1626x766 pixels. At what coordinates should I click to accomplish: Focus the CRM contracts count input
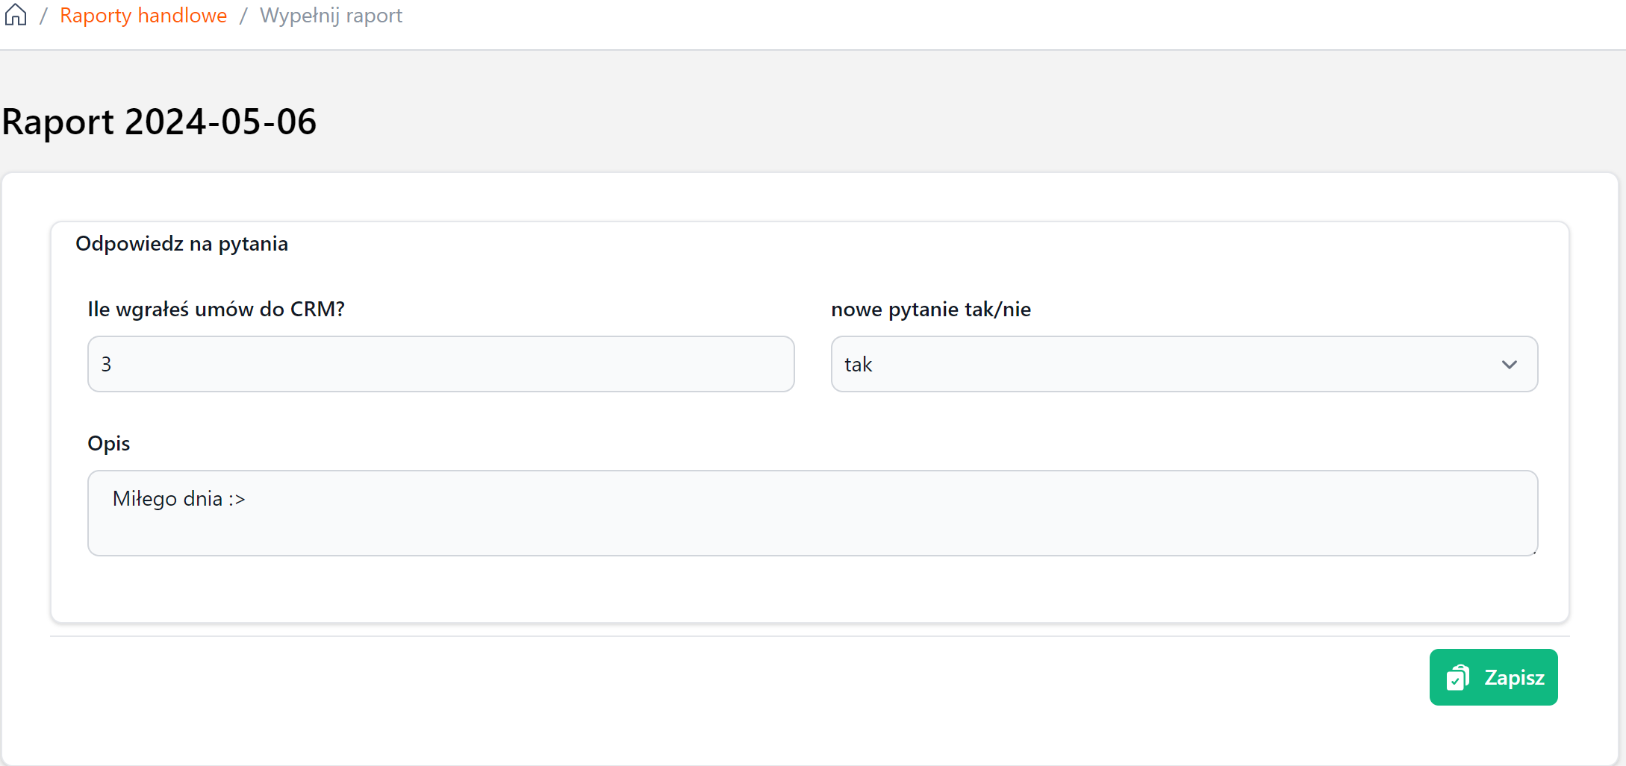click(x=440, y=365)
